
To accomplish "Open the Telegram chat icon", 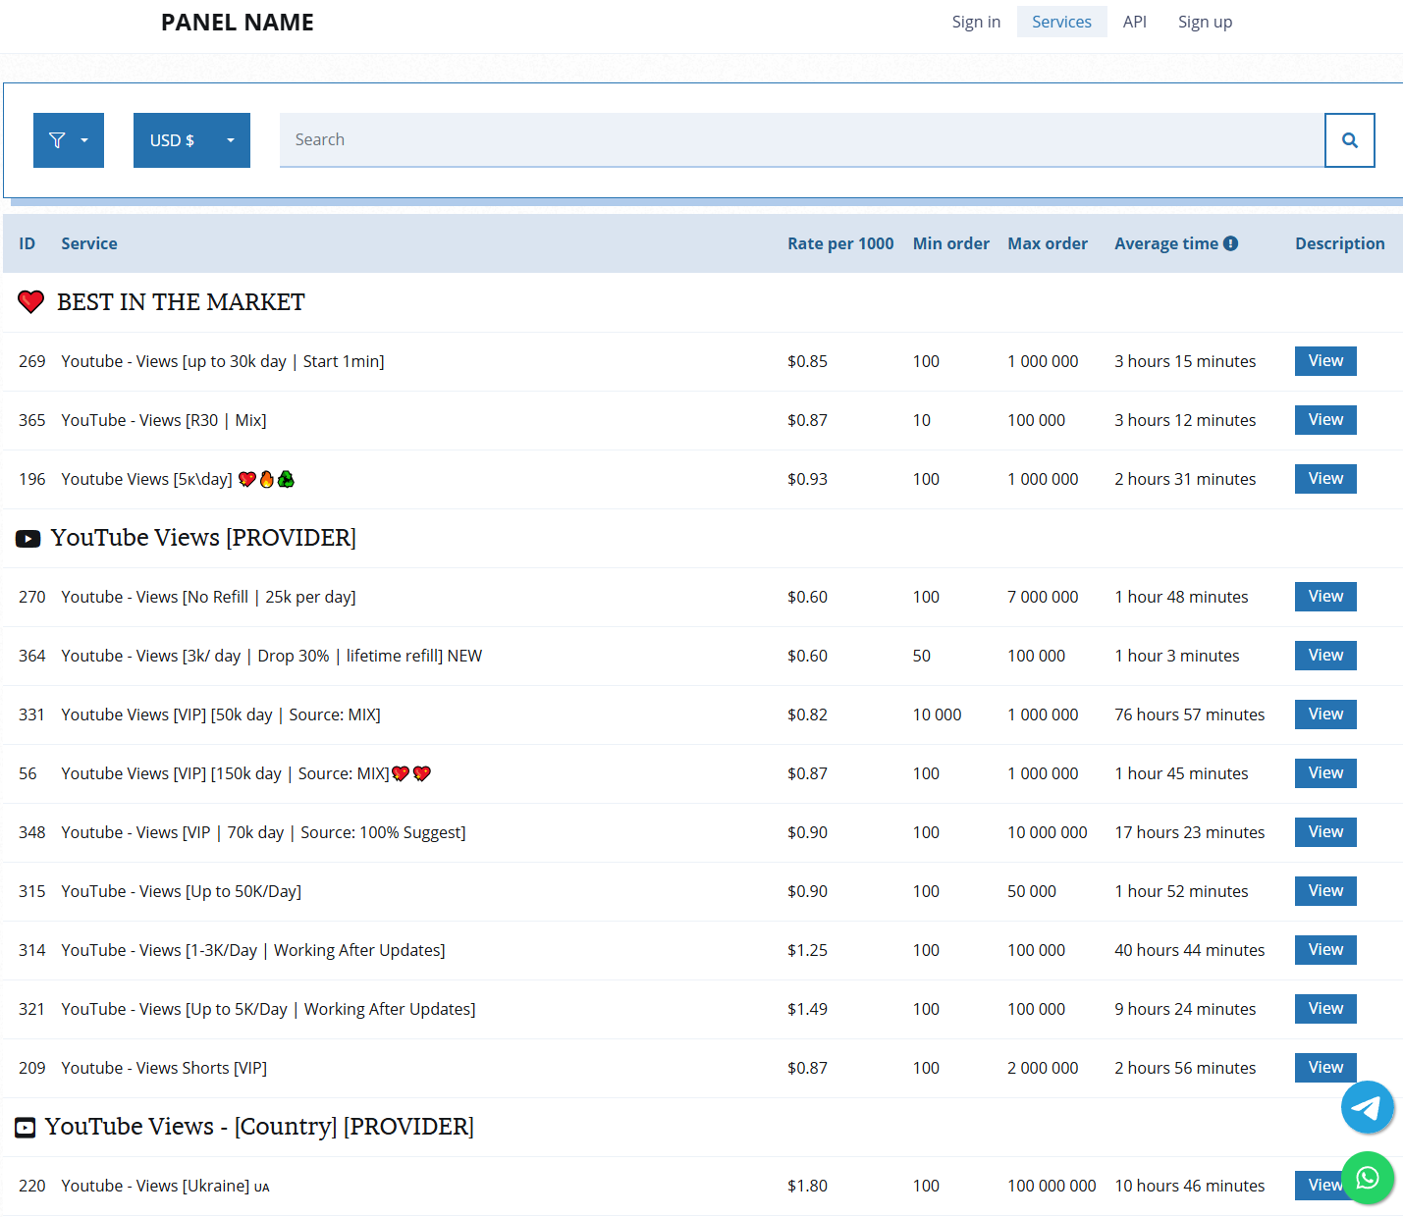I will point(1367,1107).
